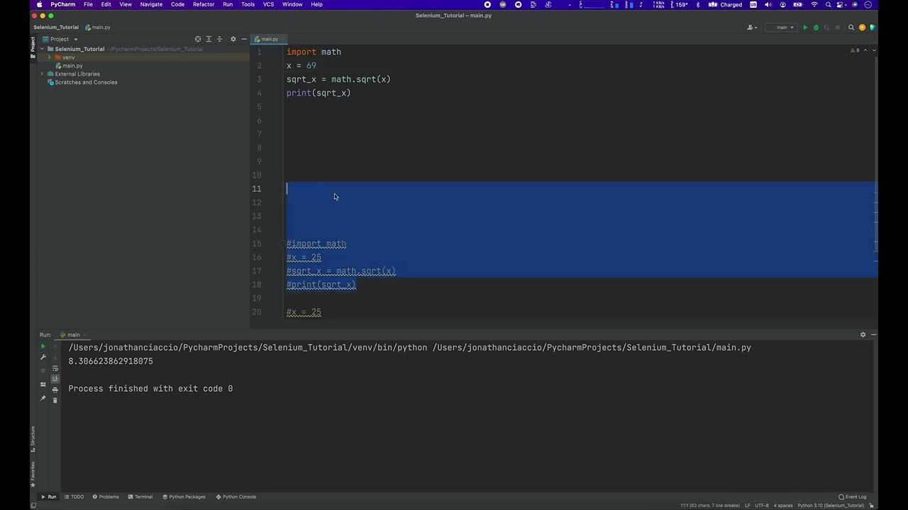The width and height of the screenshot is (908, 510).
Task: Click Selenium_Tutorial breadcrumb in navigation bar
Action: point(56,28)
